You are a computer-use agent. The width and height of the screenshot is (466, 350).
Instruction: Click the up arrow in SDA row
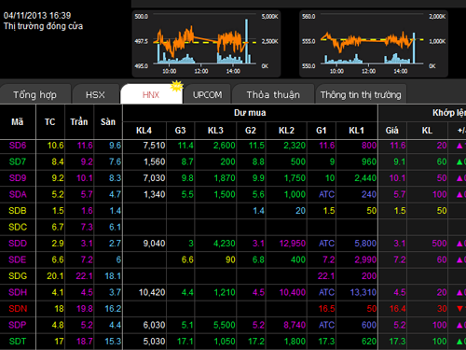(x=459, y=194)
